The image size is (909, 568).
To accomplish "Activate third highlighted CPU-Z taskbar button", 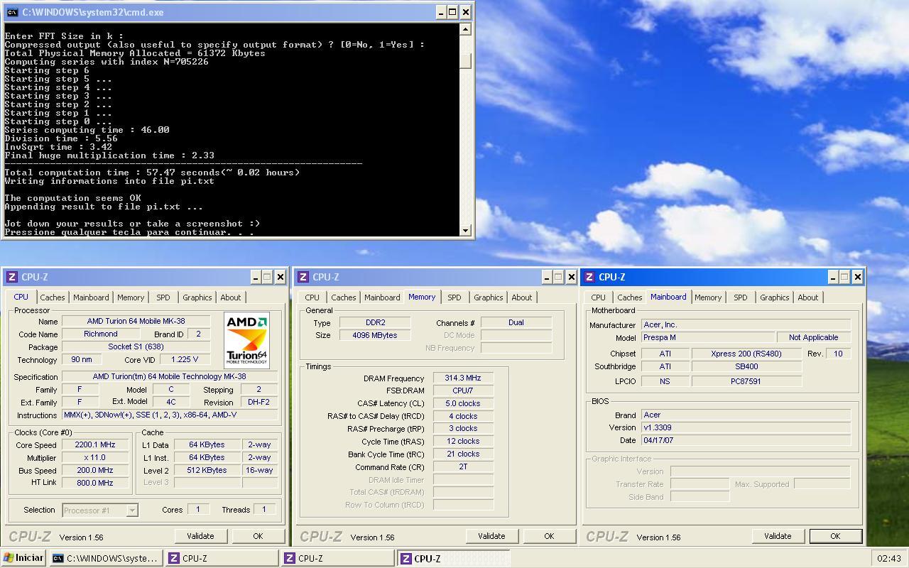I will (453, 559).
